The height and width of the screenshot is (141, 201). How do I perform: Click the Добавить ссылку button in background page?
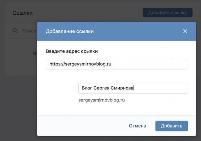click(x=167, y=13)
